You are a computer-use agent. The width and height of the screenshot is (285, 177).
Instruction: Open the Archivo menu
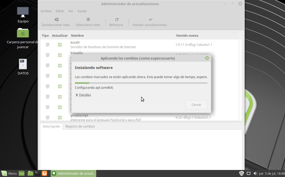[46, 11]
